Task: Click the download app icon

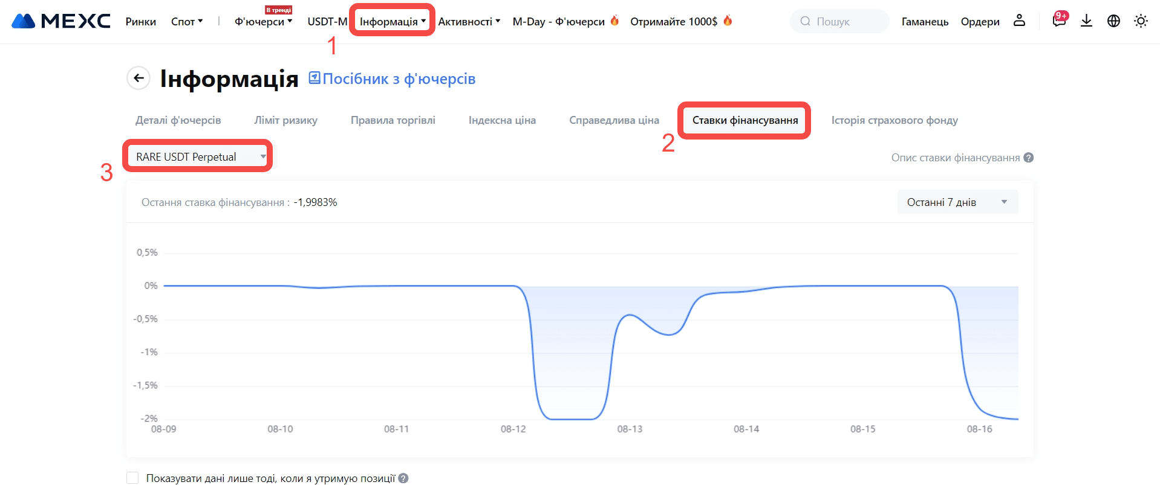Action: tap(1086, 21)
